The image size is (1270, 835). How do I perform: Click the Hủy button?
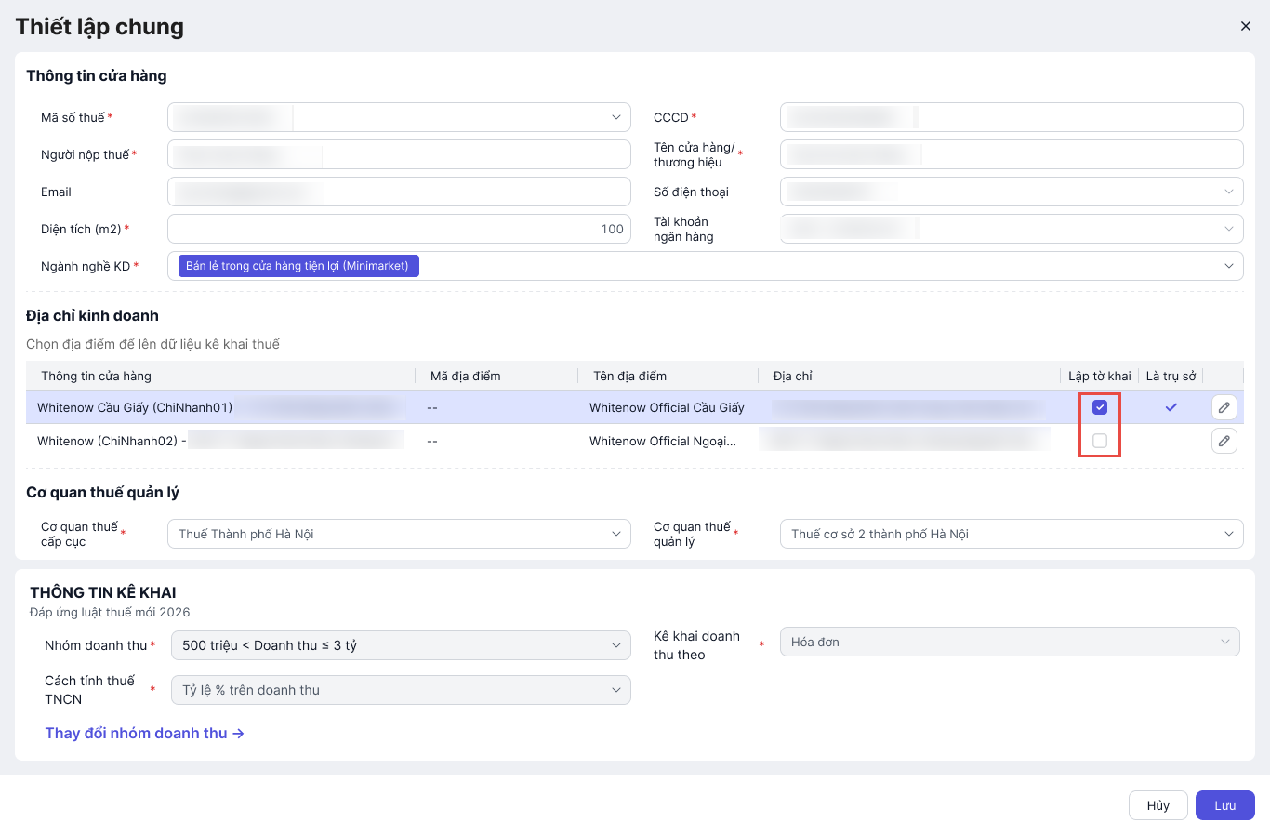1158,805
